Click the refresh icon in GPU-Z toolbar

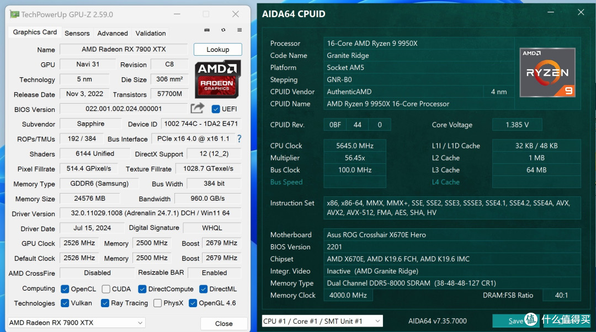(x=223, y=30)
